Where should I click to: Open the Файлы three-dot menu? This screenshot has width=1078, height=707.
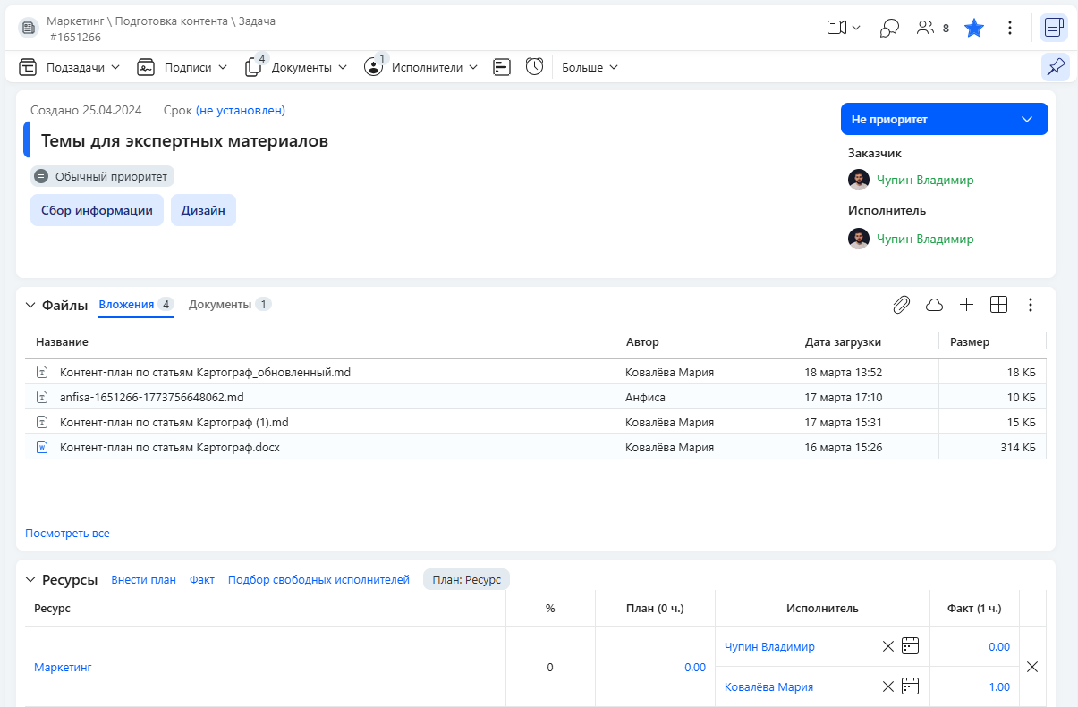coord(1031,305)
